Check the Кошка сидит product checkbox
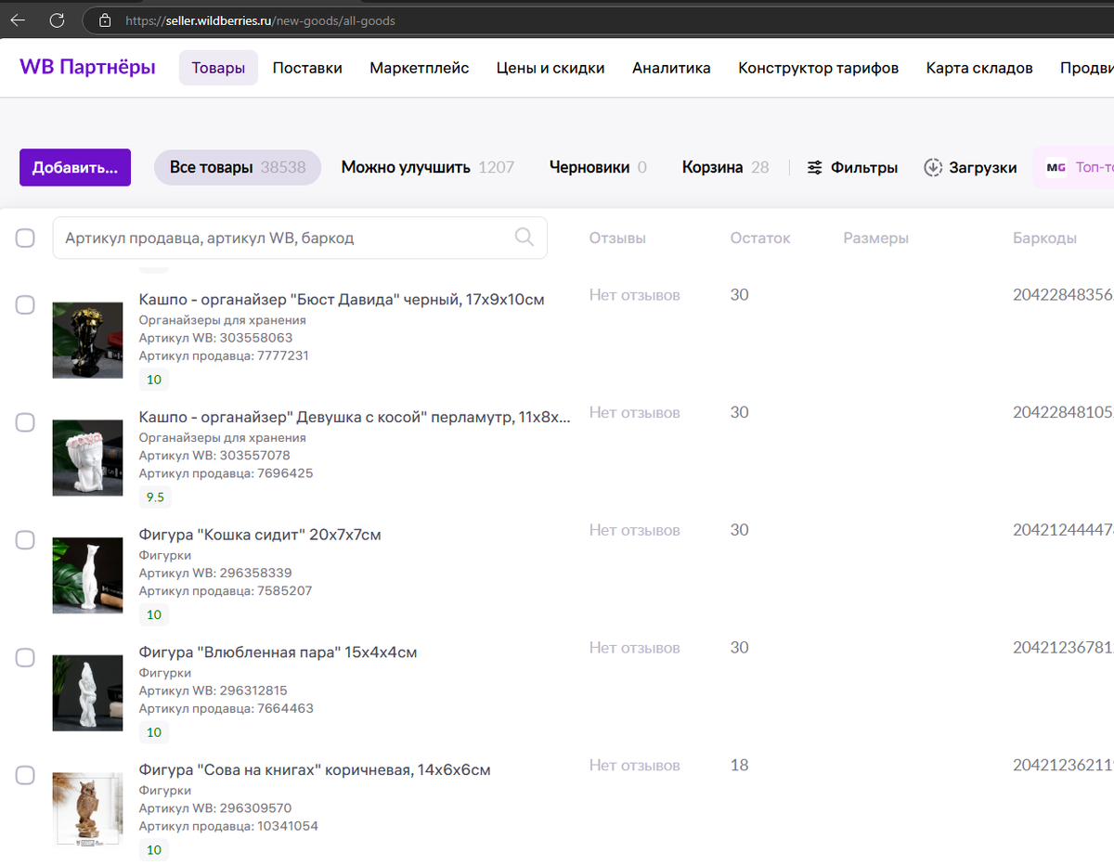 tap(25, 540)
